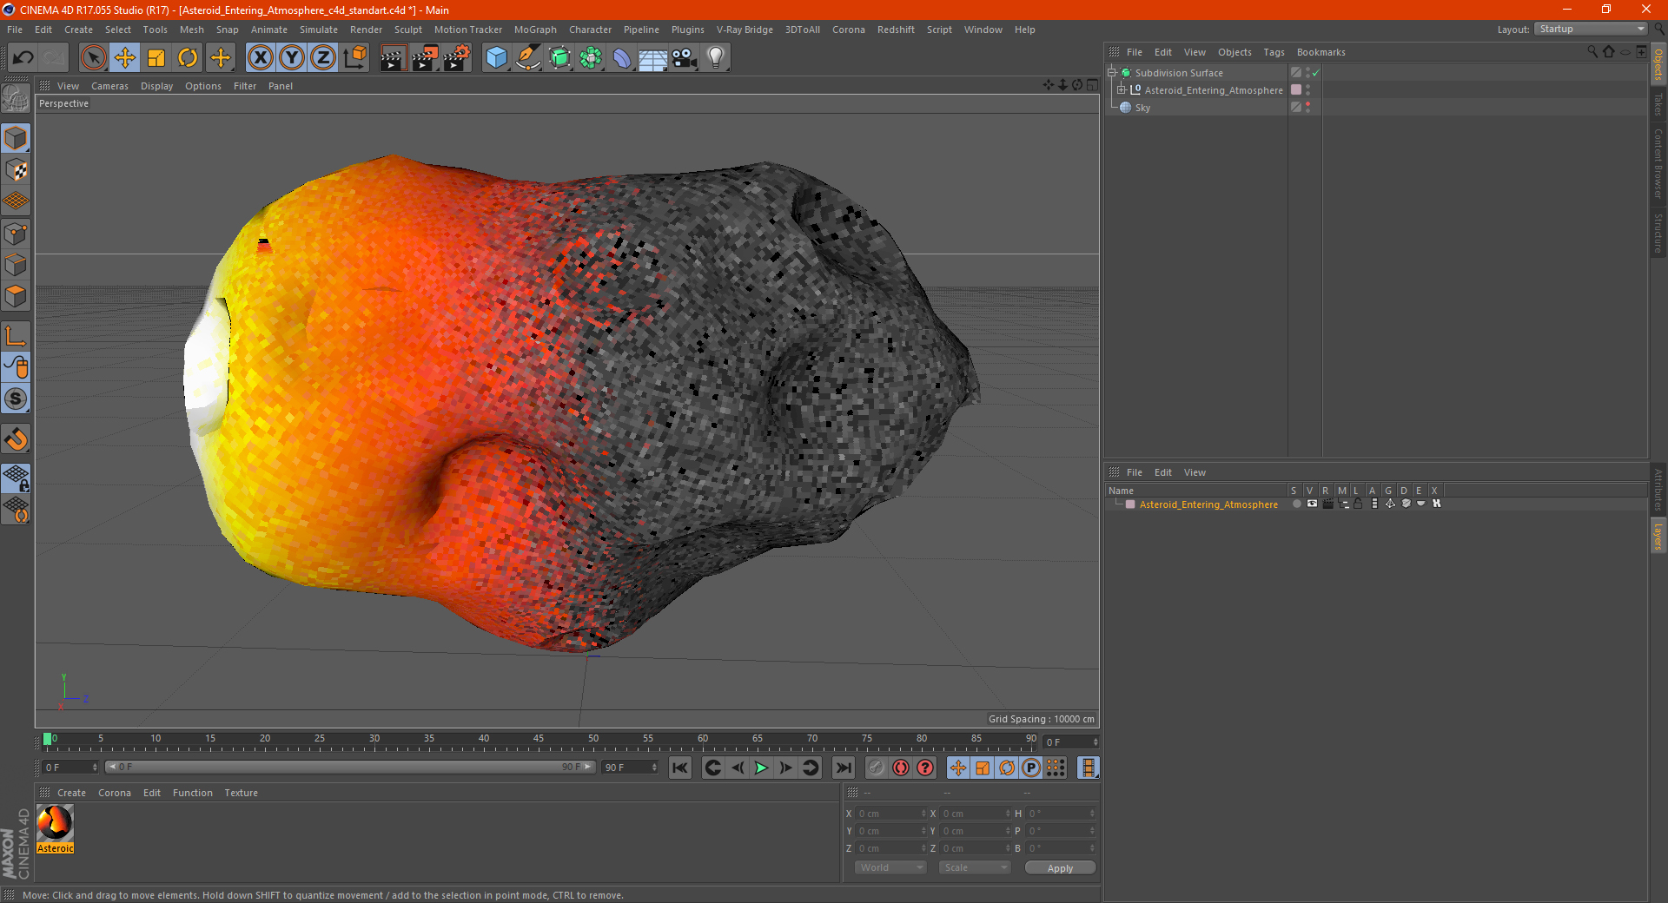1668x903 pixels.
Task: Click the timeline preview range slider
Action: [x=350, y=767]
